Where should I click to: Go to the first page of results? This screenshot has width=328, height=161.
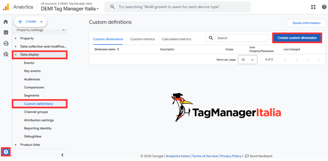coord(286,60)
